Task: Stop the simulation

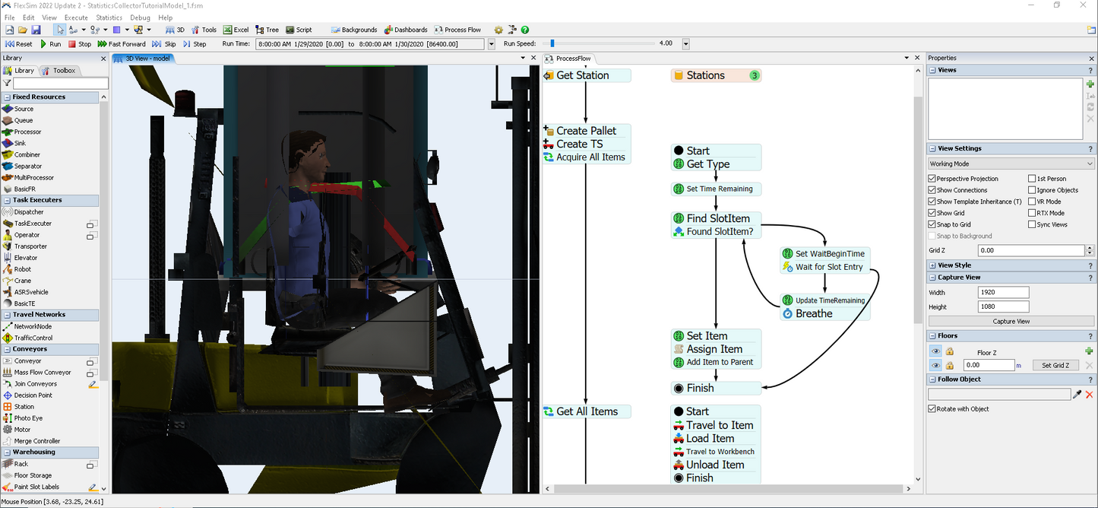Action: [79, 43]
